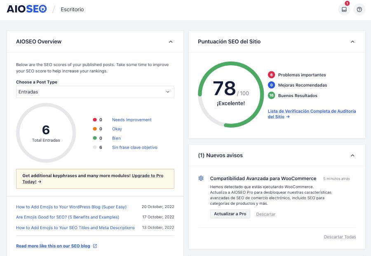Open the Lista de Verificación Completa de Auditoría link
This screenshot has width=371, height=256.
coord(312,114)
